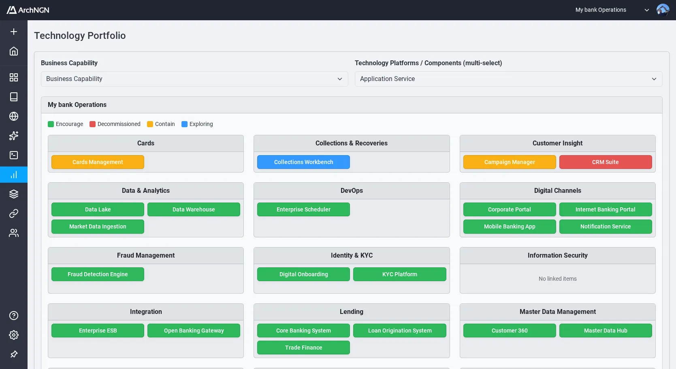Select the CRM Suite button

(x=605, y=162)
